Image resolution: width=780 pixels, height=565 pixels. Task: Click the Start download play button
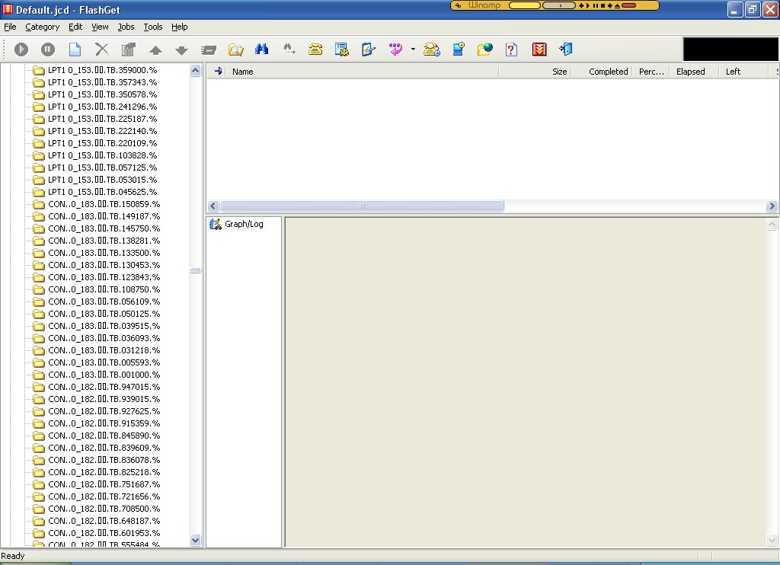tap(21, 49)
